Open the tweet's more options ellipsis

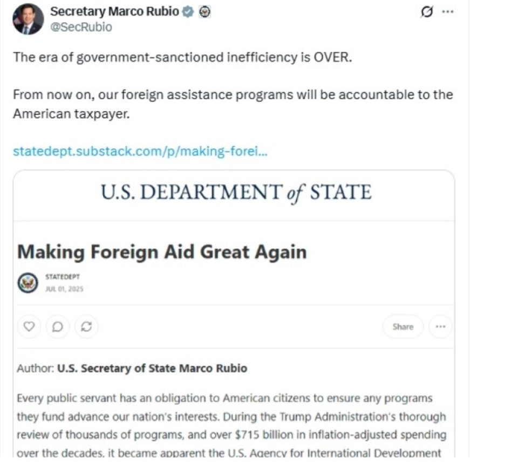point(447,12)
